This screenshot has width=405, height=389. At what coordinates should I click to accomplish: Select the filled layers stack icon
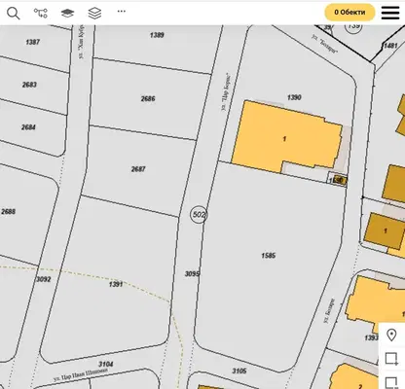[x=67, y=13]
